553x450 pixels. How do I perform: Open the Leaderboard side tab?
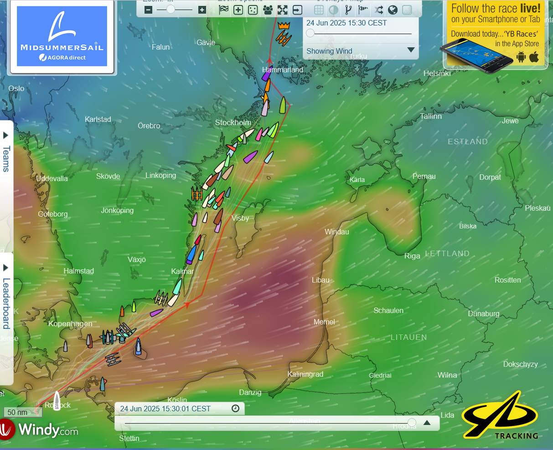tap(6, 298)
